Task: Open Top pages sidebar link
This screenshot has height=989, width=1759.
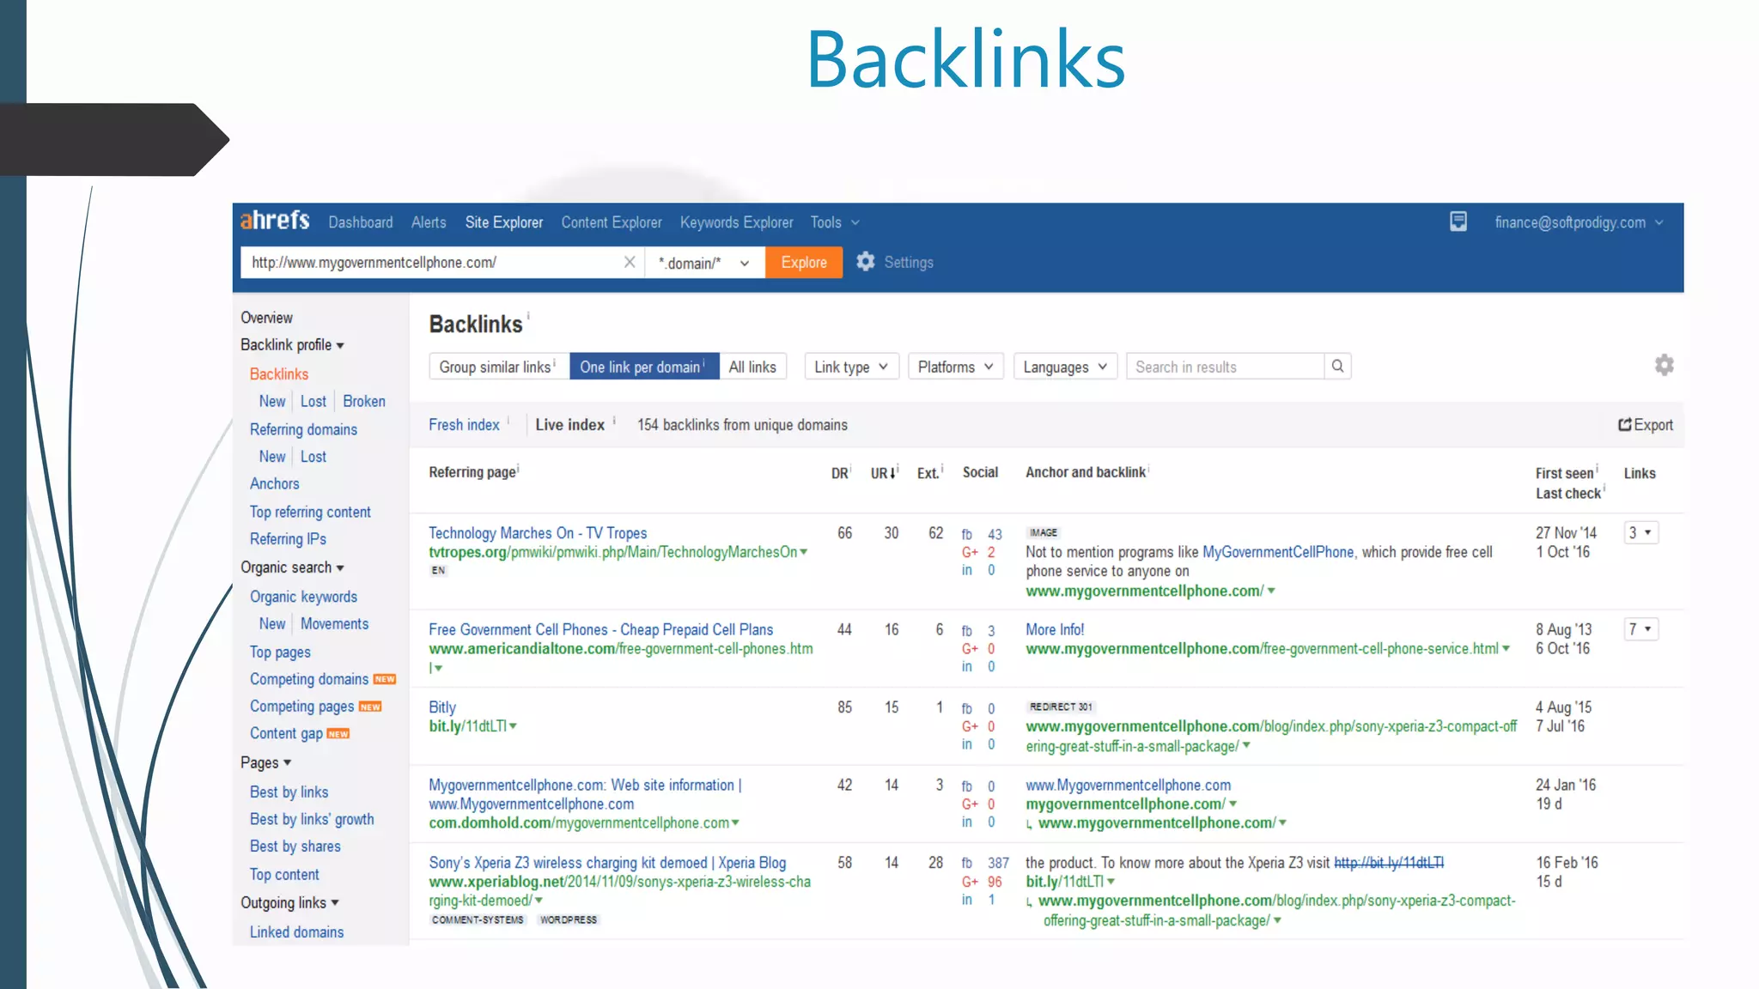Action: tap(280, 652)
